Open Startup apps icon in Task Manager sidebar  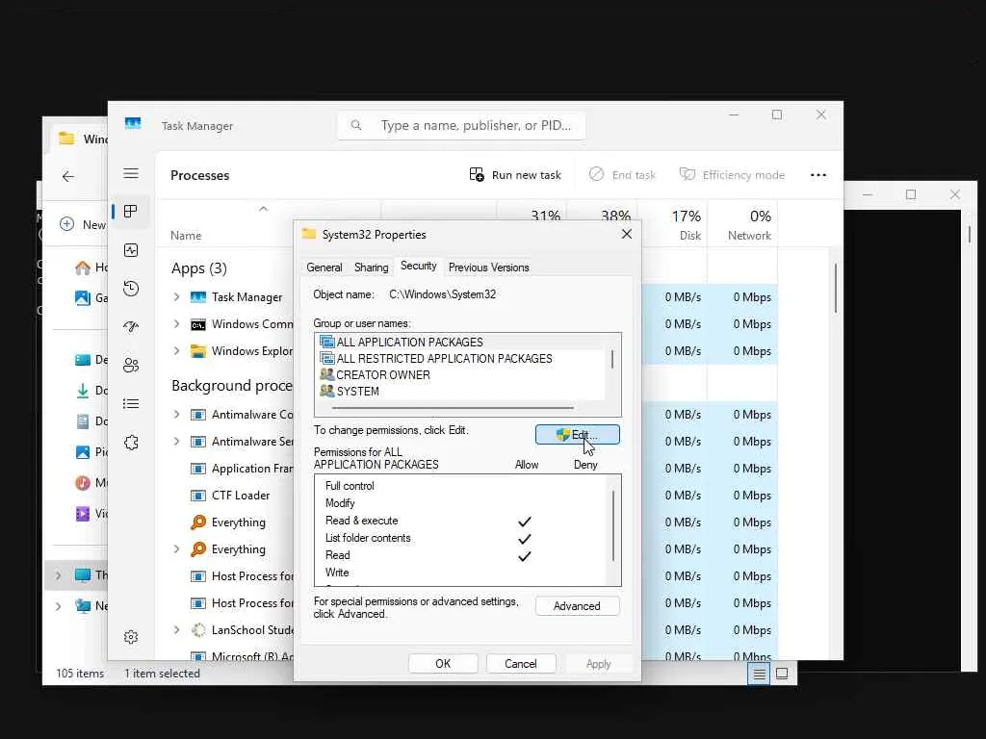pyautogui.click(x=131, y=327)
